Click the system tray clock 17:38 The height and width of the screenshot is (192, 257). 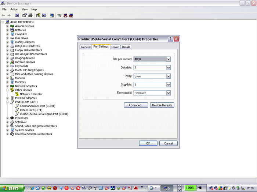(250, 188)
